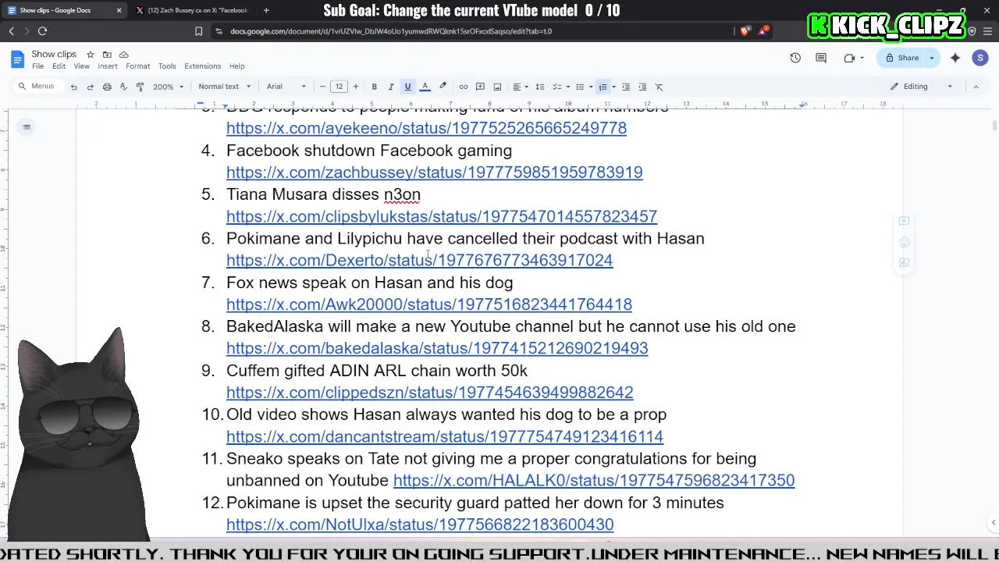Screen dimensions: 999x562
Task: Open line and paragraph spacing
Action: (x=539, y=87)
